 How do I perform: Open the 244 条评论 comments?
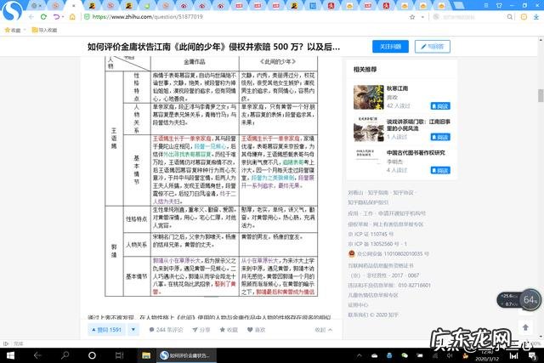pyautogui.click(x=166, y=330)
